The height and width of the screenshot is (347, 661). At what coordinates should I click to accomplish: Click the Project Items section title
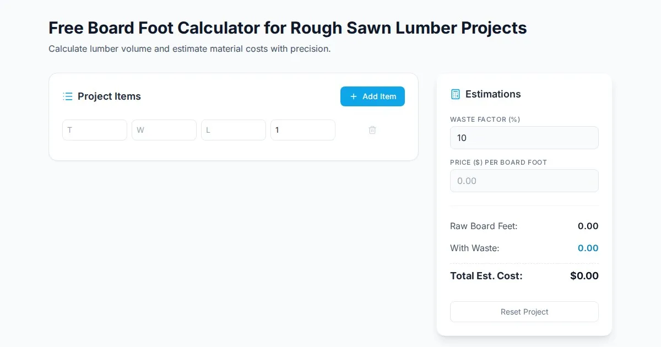(x=109, y=96)
